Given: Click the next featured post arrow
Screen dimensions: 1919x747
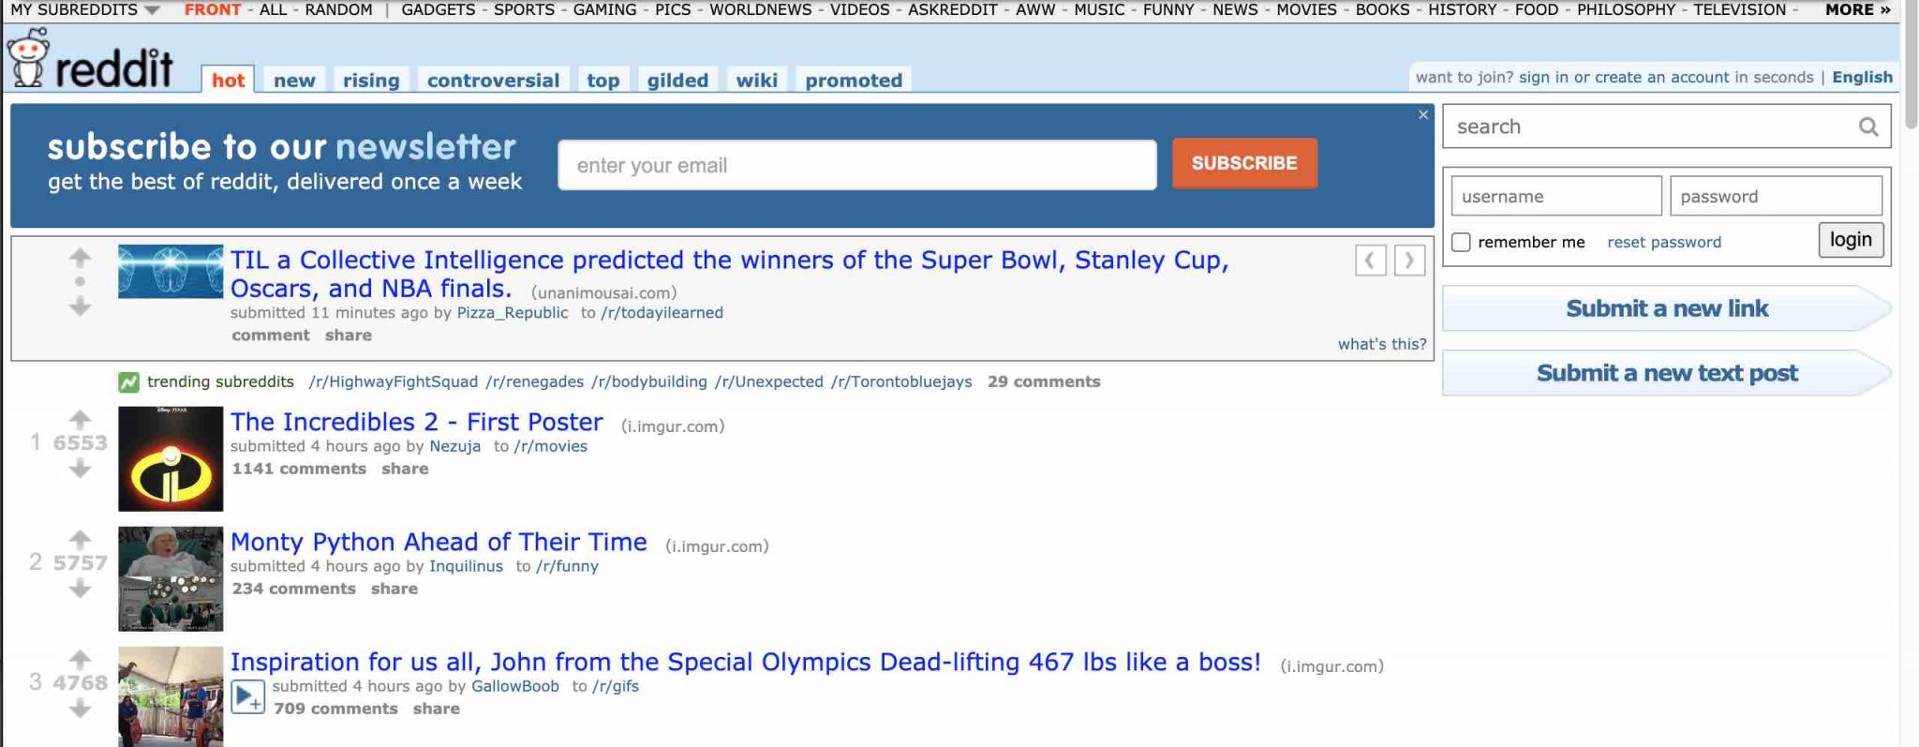Looking at the screenshot, I should (1408, 261).
